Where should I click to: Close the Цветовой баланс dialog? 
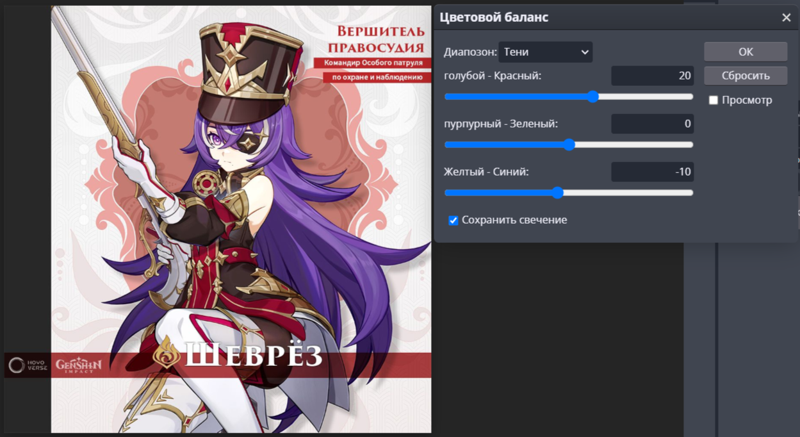click(x=786, y=17)
